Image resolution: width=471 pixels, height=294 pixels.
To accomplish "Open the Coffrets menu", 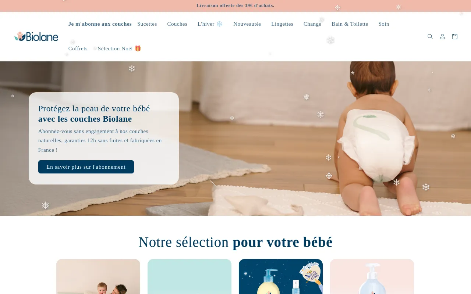I will pyautogui.click(x=78, y=49).
